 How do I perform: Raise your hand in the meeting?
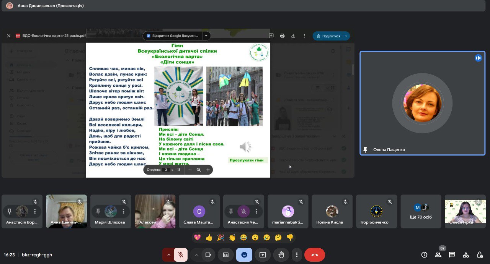[x=281, y=255]
